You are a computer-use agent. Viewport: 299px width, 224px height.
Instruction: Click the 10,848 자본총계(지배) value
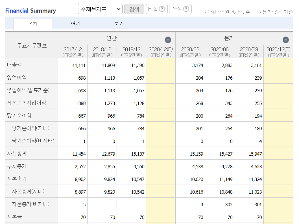point(226,192)
